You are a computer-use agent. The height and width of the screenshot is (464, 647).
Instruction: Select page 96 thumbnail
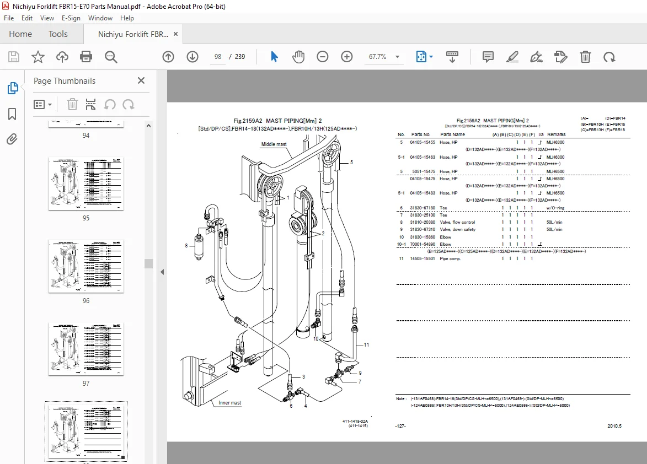[x=86, y=267]
